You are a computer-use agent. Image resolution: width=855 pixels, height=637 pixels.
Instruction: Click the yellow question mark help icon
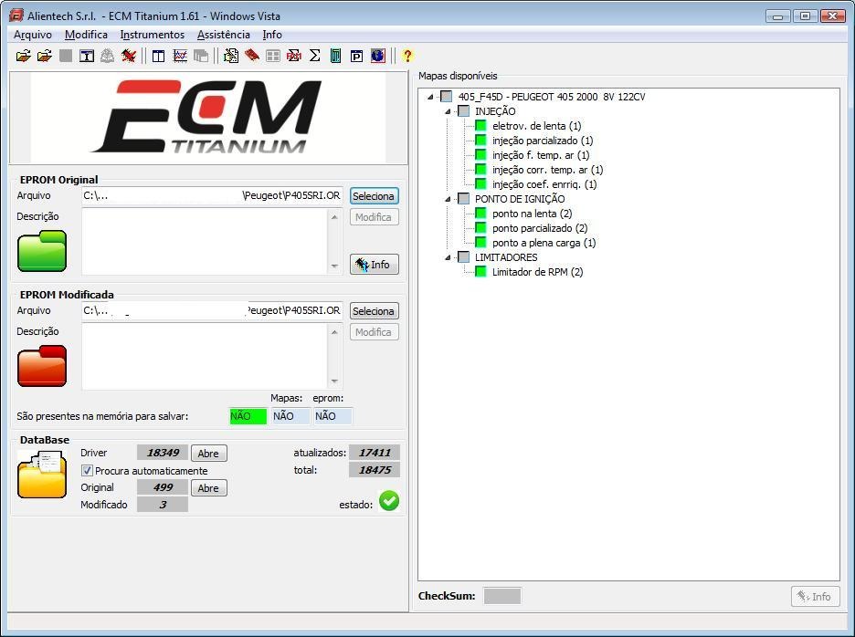coord(407,56)
